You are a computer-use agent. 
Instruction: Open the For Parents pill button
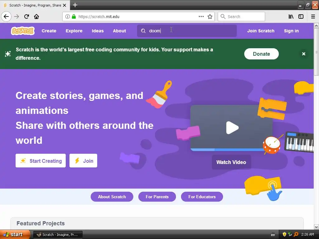point(157,197)
